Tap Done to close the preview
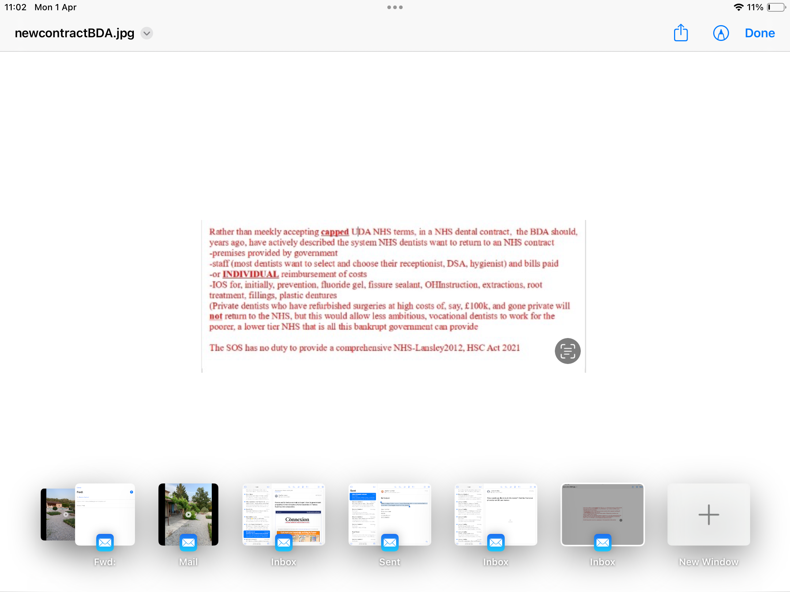 760,33
